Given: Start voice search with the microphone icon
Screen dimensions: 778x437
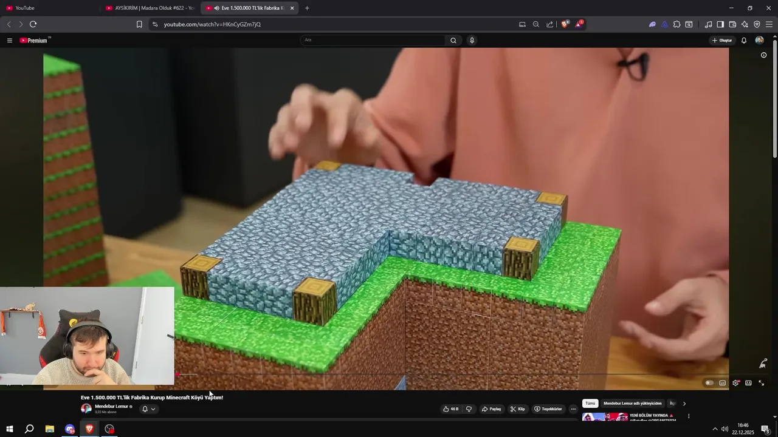Looking at the screenshot, I should coord(472,40).
